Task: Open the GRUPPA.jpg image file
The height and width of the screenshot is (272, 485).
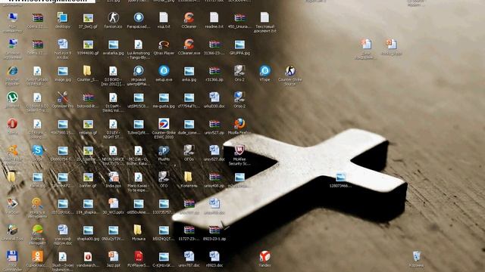Action: coord(239,45)
